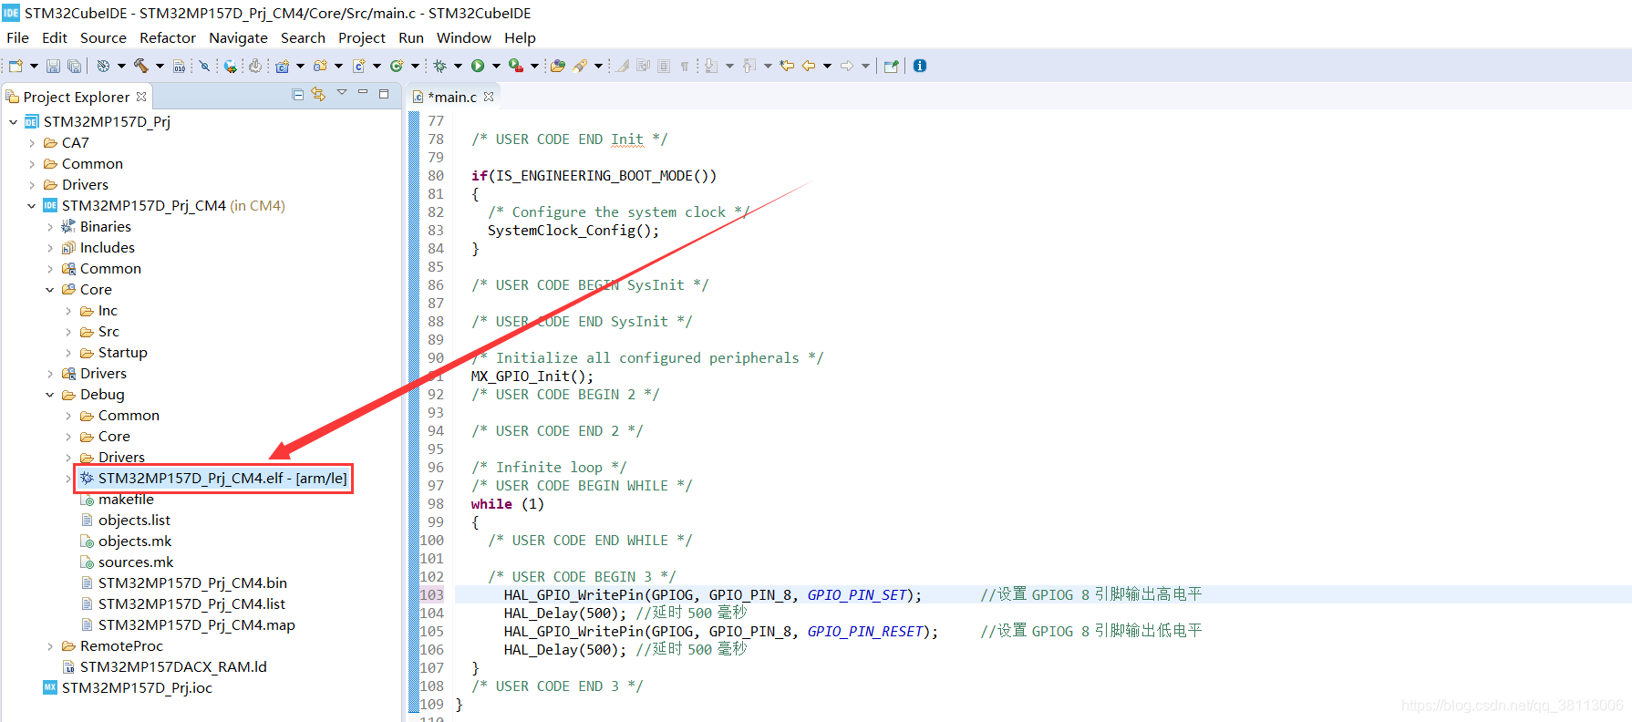Toggle the skip all breakpoints icon
The width and height of the screenshot is (1632, 722).
(x=204, y=66)
